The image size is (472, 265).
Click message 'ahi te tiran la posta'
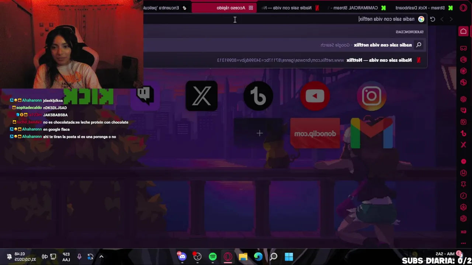pos(80,137)
